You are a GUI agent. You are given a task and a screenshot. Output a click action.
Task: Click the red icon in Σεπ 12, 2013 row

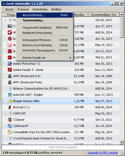[x=10, y=51]
